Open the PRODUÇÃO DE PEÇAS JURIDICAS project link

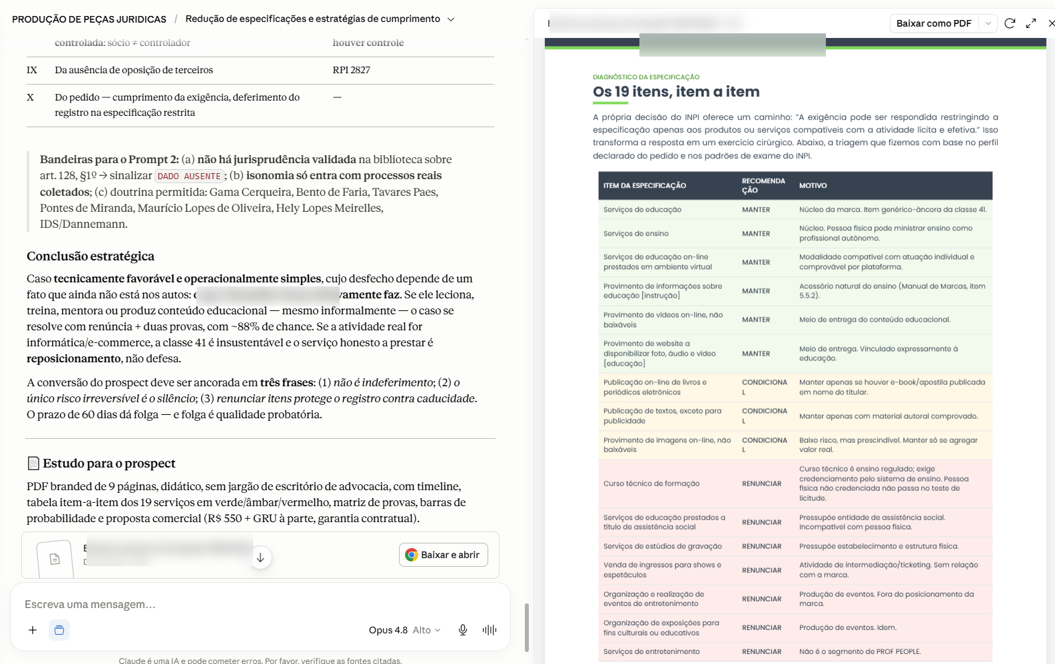[89, 19]
